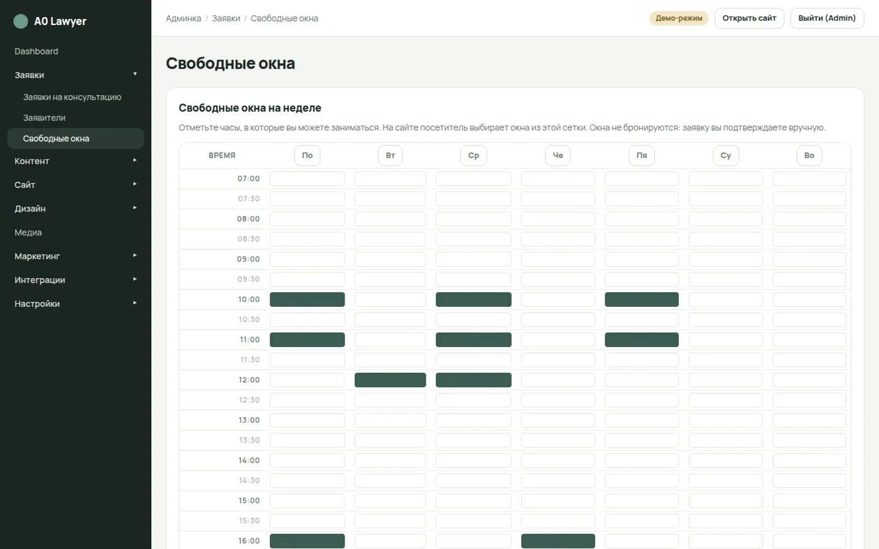Image resolution: width=879 pixels, height=549 pixels.
Task: Expand the Дизайн sidebar section
Action: [75, 209]
